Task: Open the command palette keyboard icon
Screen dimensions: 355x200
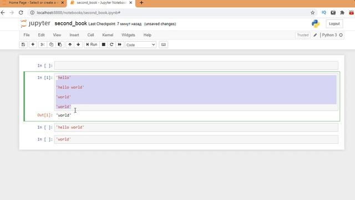Action: [x=164, y=44]
